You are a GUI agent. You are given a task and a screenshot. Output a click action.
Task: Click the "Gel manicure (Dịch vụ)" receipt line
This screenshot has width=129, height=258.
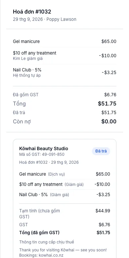(64, 174)
